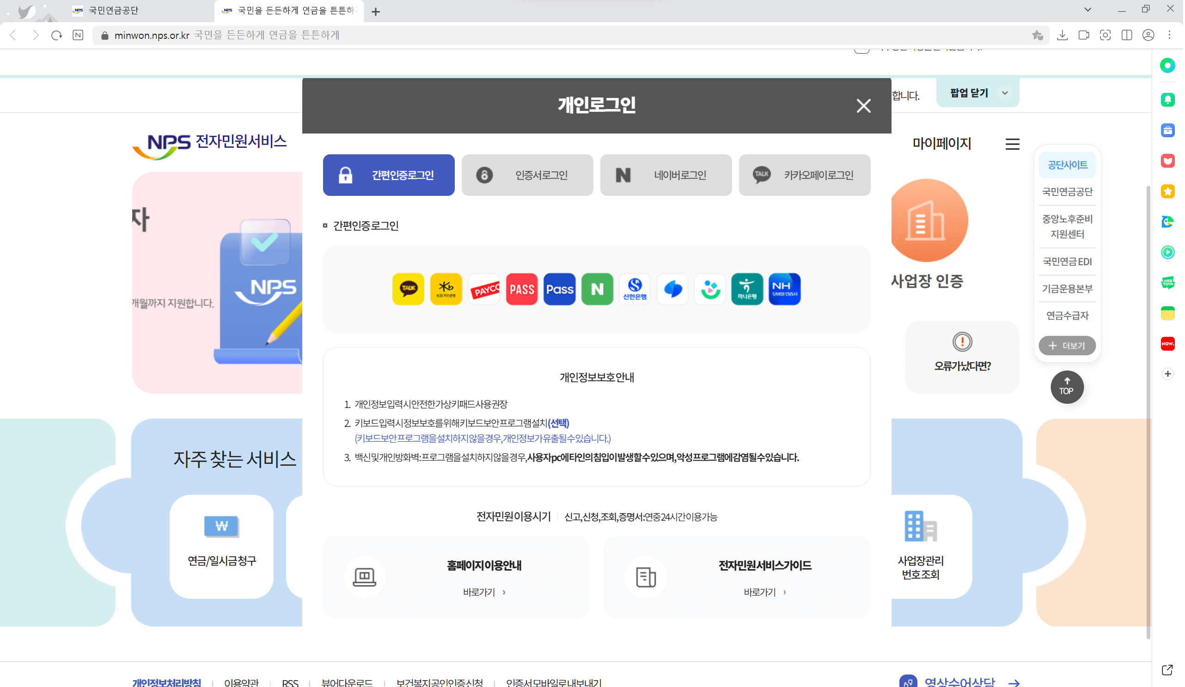
Task: Click the 오류가났다면? warning card
Action: [962, 357]
